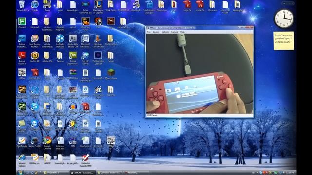
Task: Select the Ninja.fla Flash file icon
Action: [x=187, y=6]
